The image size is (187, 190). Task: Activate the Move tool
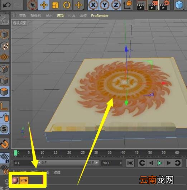point(44,5)
